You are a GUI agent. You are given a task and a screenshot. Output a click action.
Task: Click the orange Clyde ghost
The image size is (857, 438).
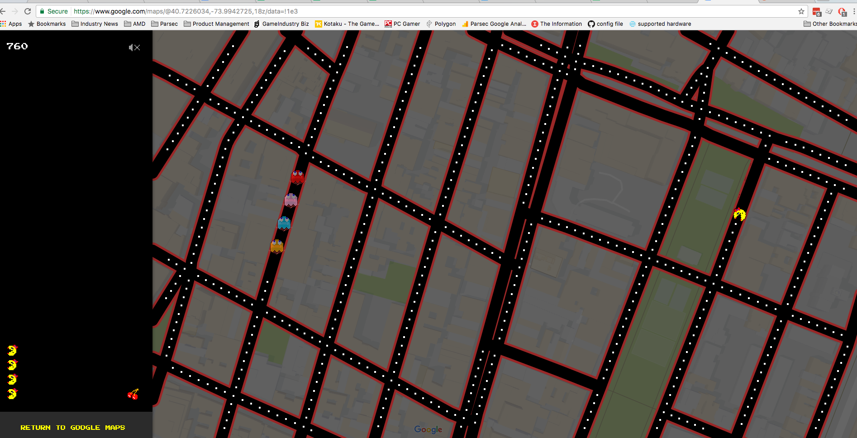[277, 247]
